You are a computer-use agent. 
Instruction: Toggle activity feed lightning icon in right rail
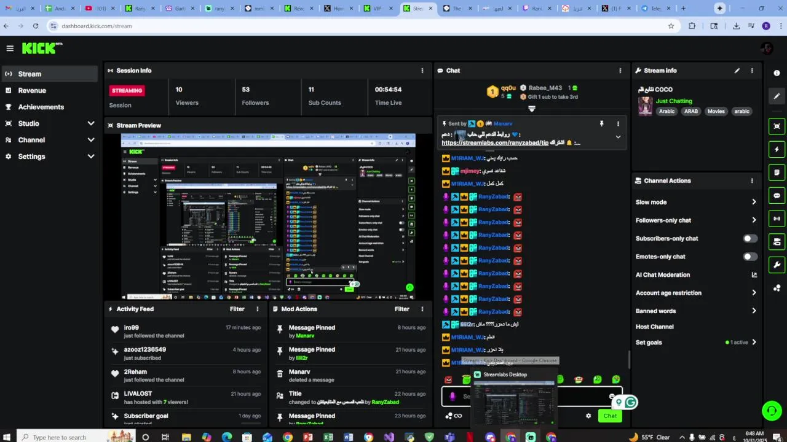(x=777, y=149)
